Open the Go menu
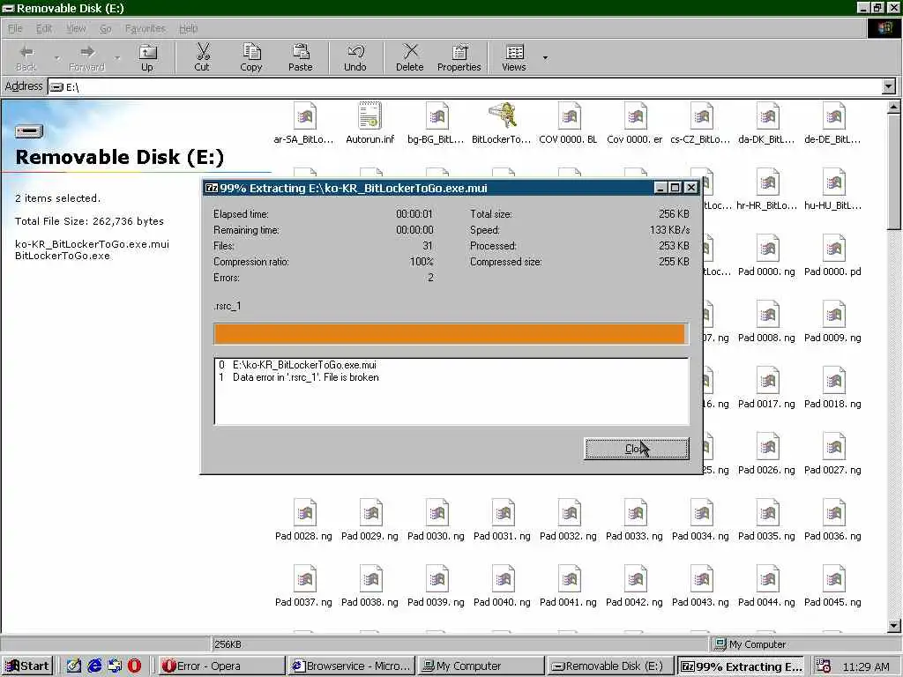The width and height of the screenshot is (903, 677). [106, 28]
